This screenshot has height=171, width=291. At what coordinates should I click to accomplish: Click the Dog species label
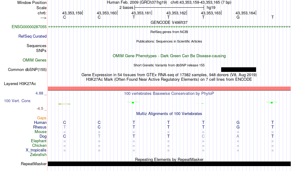point(43,136)
